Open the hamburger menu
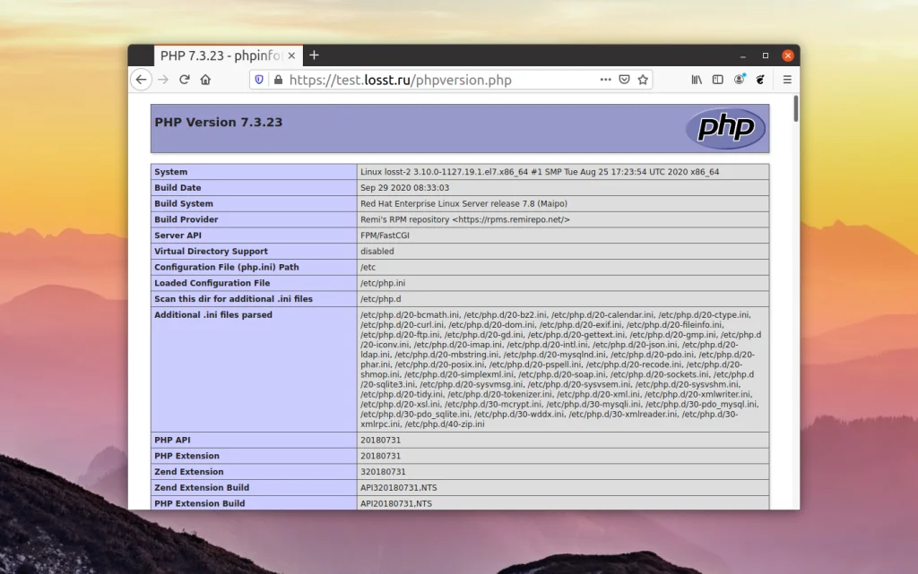Screen dimensions: 918x574 coord(787,79)
